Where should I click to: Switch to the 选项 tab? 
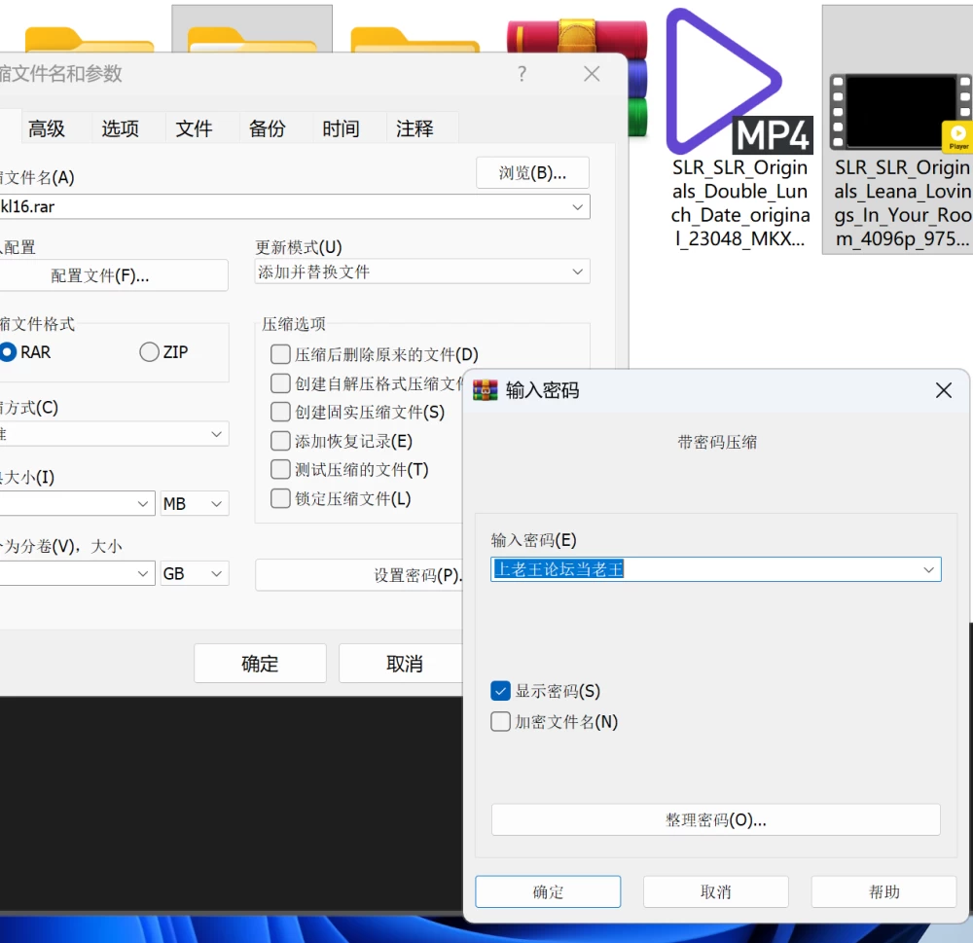120,128
